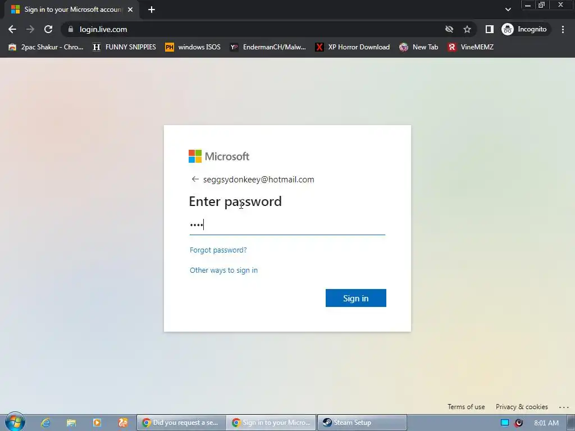Click the red recorder system tray icon
The height and width of the screenshot is (431, 575).
518,423
